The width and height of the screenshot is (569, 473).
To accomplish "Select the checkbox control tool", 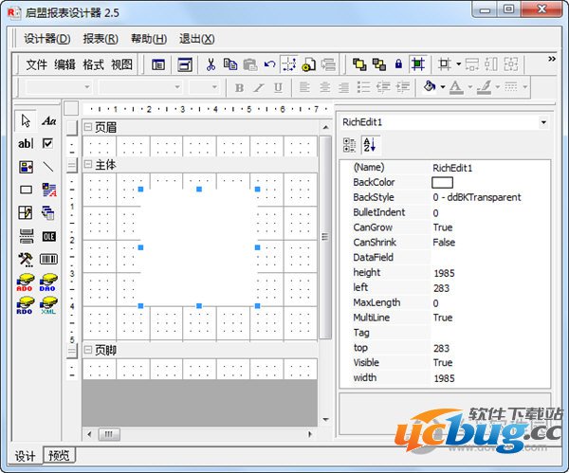I will [48, 144].
